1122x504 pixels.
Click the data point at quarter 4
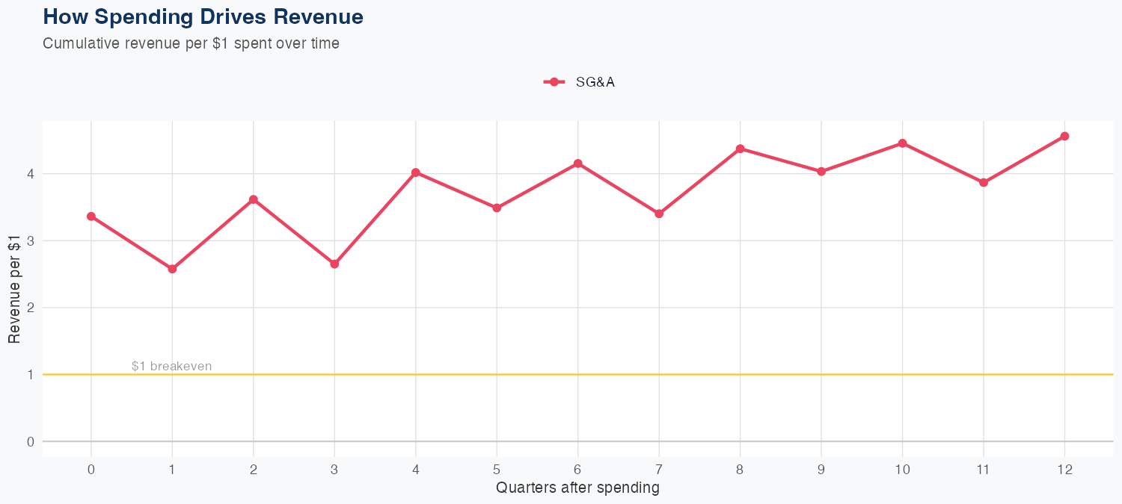[416, 172]
